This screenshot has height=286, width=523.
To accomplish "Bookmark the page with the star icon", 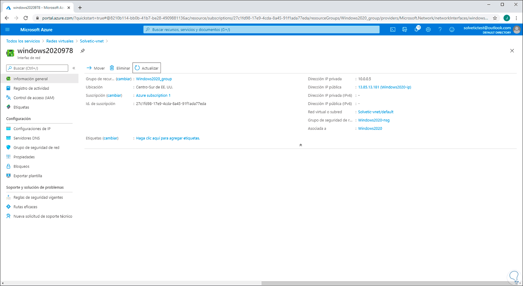I will point(495,18).
